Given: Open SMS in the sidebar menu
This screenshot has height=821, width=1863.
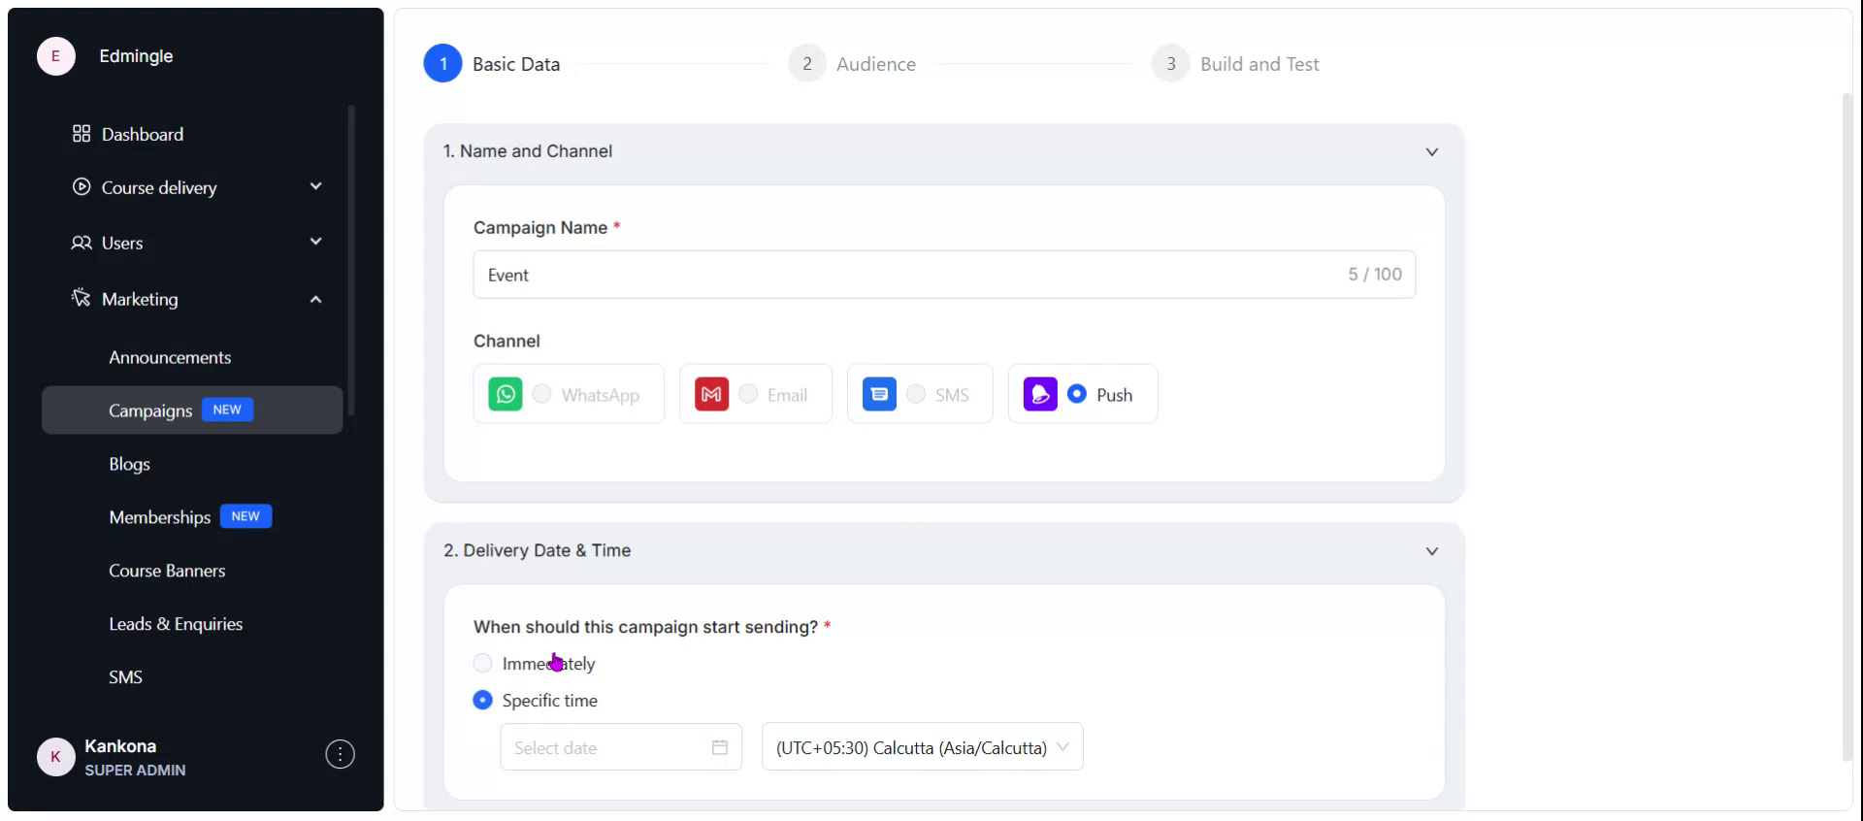Looking at the screenshot, I should [125, 677].
